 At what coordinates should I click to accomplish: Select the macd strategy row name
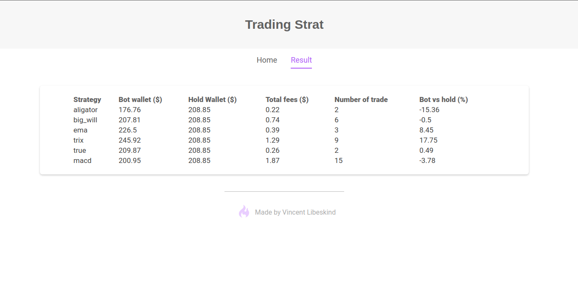click(82, 160)
